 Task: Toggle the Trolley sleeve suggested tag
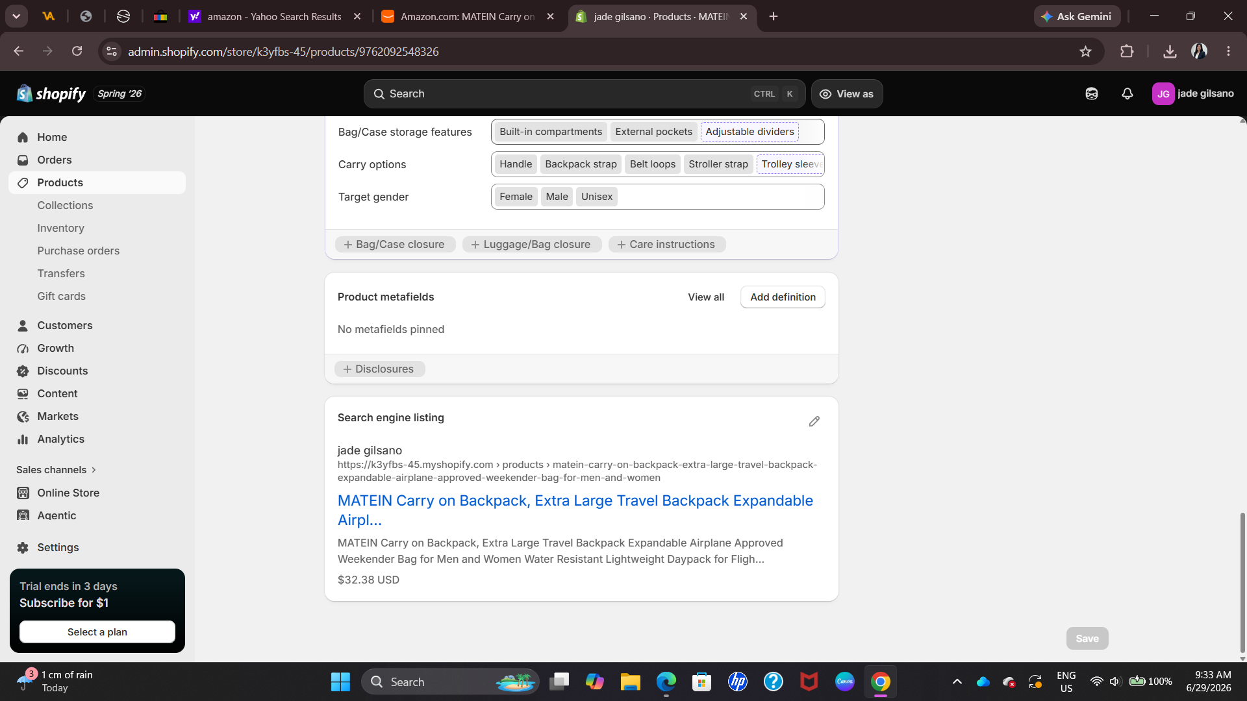[790, 164]
